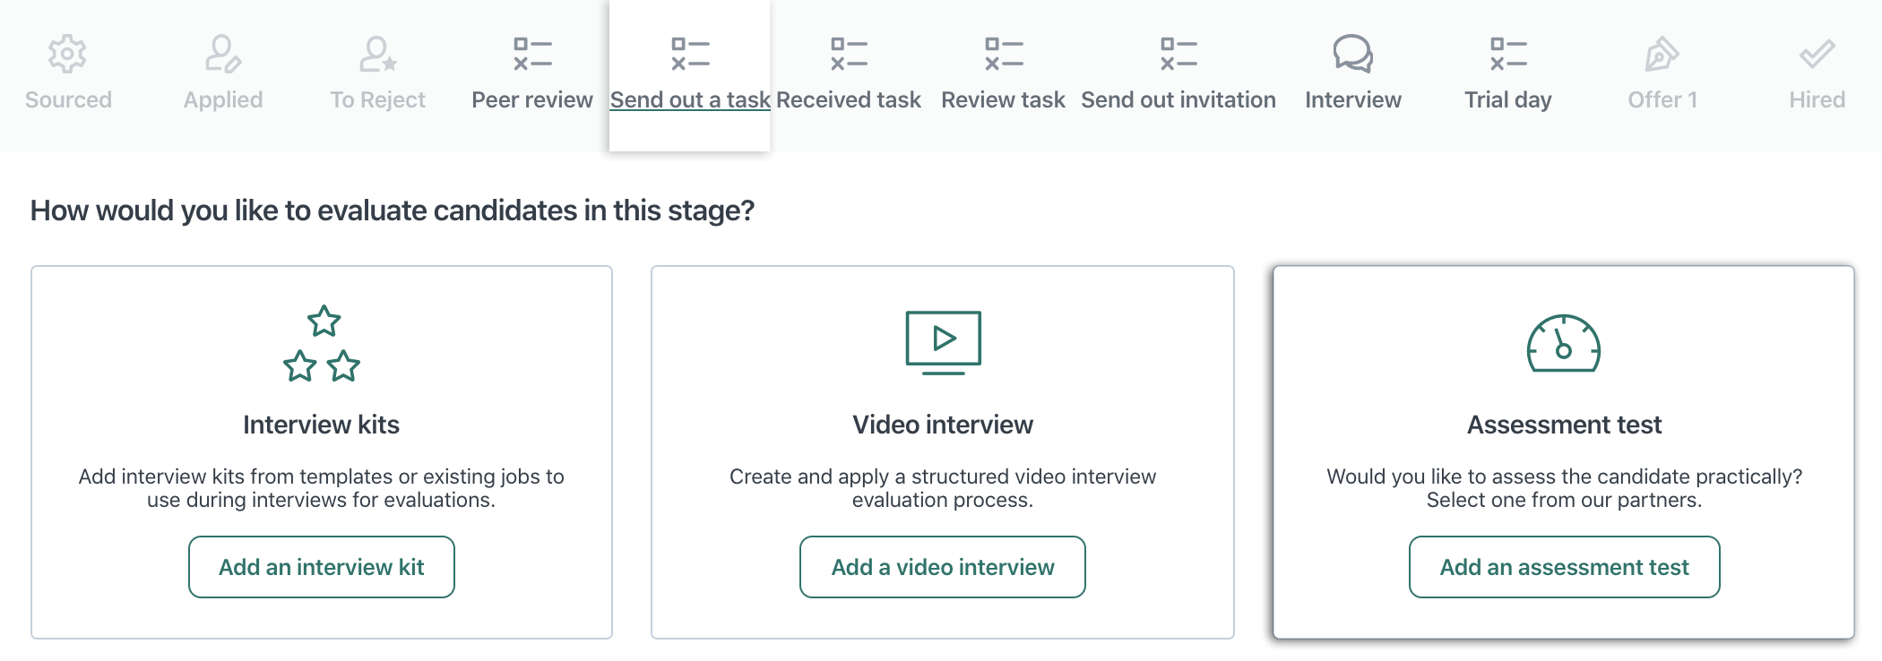Open the Applied stage tab
This screenshot has height=661, width=1882.
point(223,99)
